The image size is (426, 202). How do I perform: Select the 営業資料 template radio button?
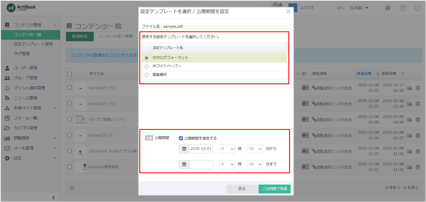146,75
